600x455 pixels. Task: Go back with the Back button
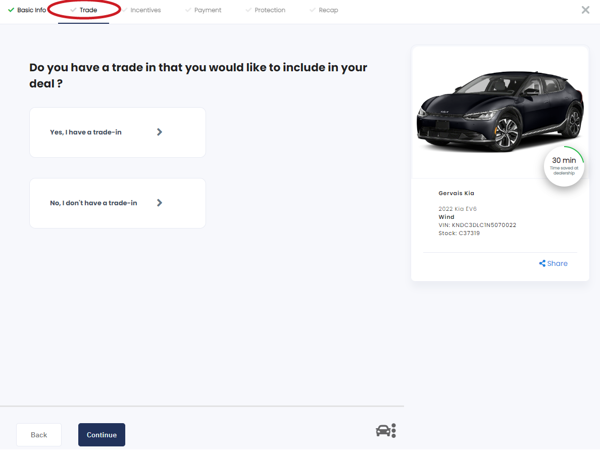[39, 435]
